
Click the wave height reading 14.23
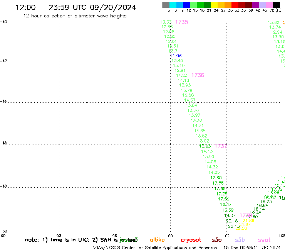coord(182,75)
